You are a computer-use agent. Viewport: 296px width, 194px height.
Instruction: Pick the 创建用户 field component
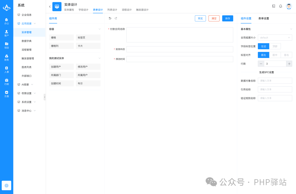click(x=61, y=67)
